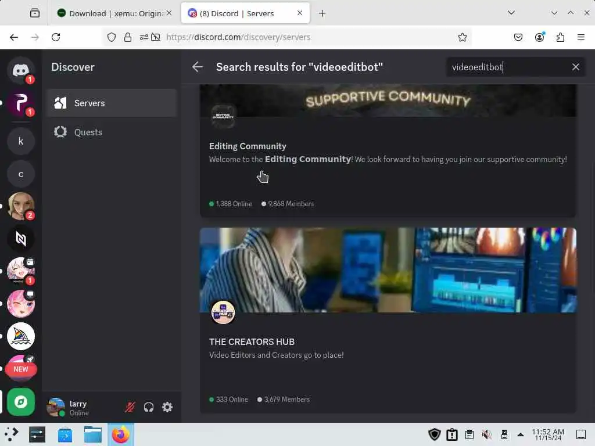
Task: Open User Settings gear
Action: (167, 407)
